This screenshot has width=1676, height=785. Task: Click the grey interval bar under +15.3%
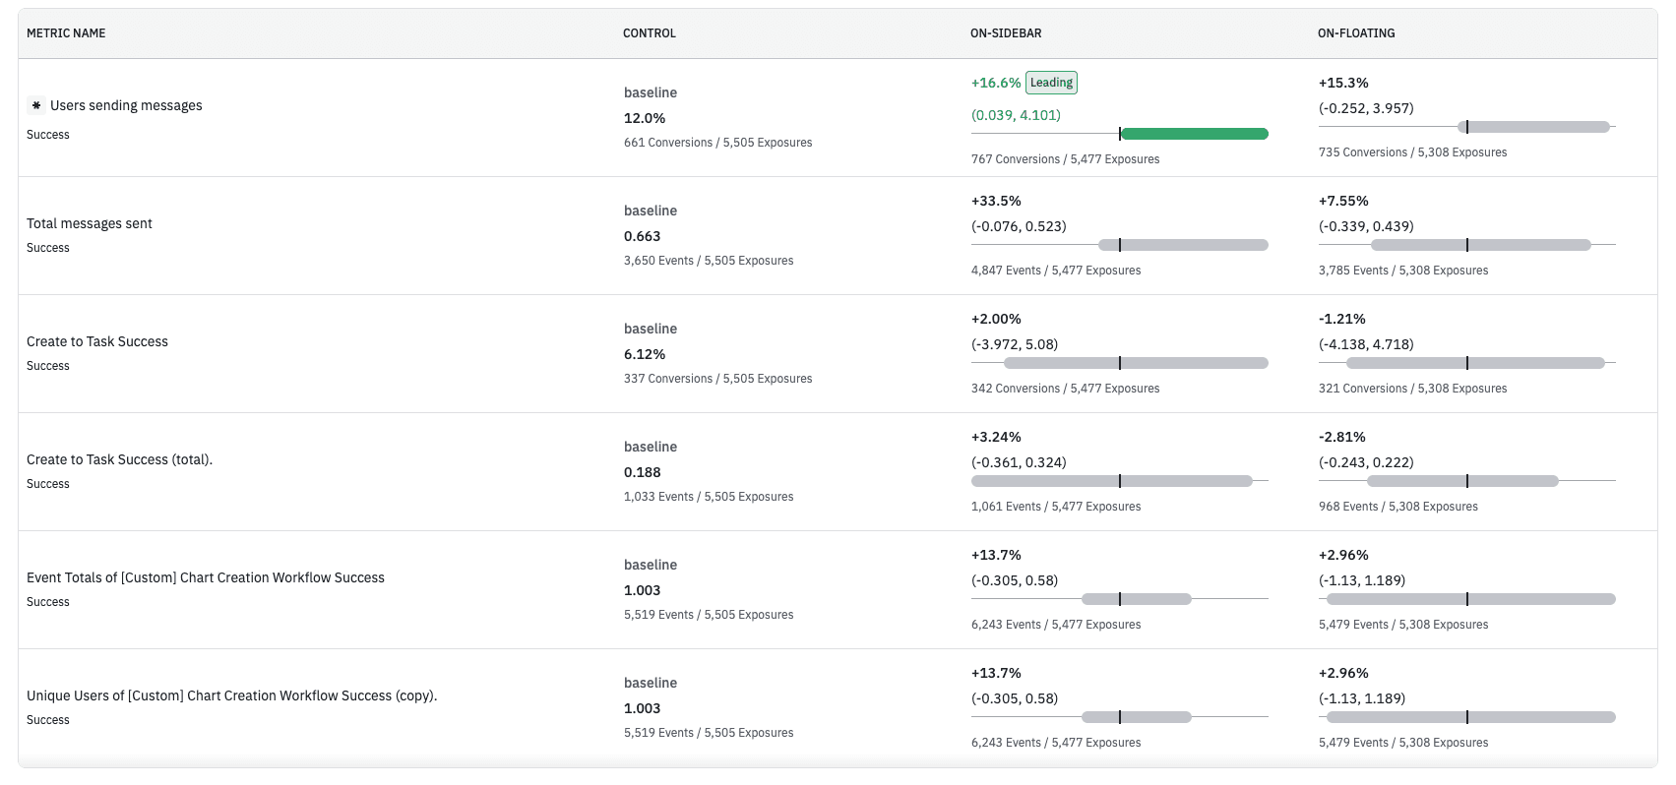(1533, 127)
